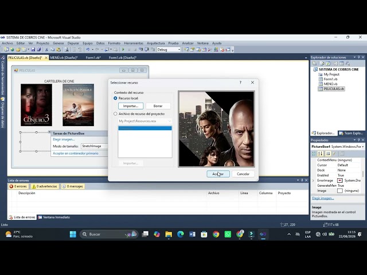
Task: Open the Herramientas menu
Action: pyautogui.click(x=134, y=44)
